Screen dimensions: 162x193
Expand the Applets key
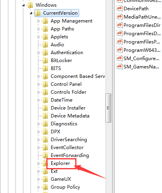(38, 37)
